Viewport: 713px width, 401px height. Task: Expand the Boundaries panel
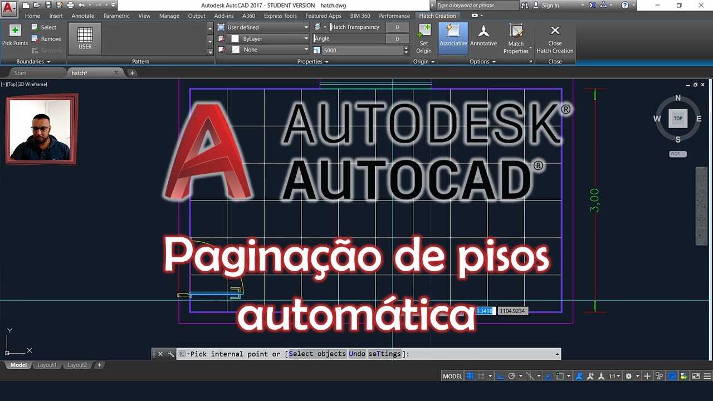(33, 62)
